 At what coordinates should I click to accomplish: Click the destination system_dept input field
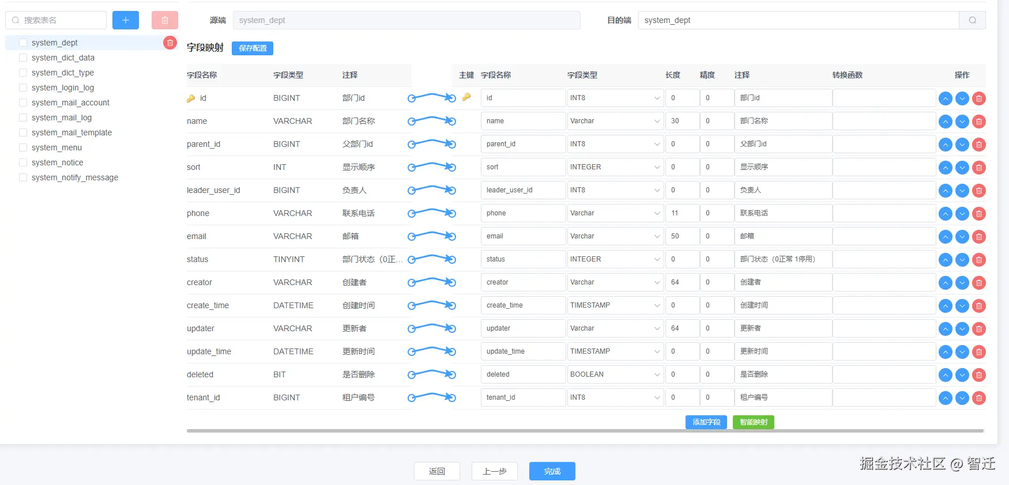point(799,20)
